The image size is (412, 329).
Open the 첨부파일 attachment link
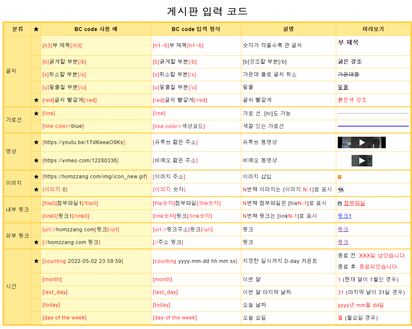point(354,203)
